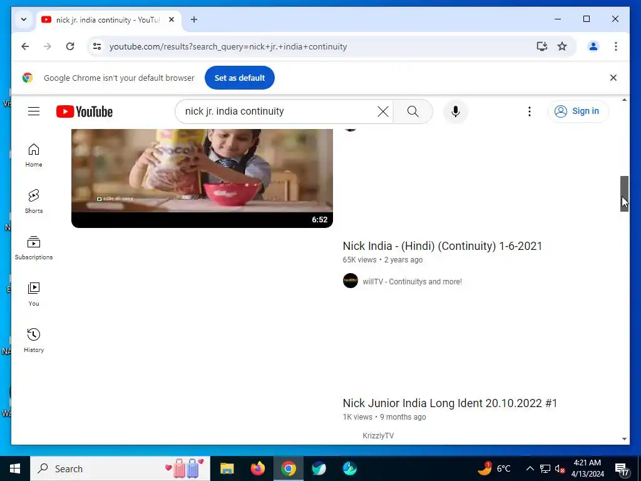This screenshot has height=481, width=641.
Task: Clear the search query with the X icon
Action: click(383, 111)
